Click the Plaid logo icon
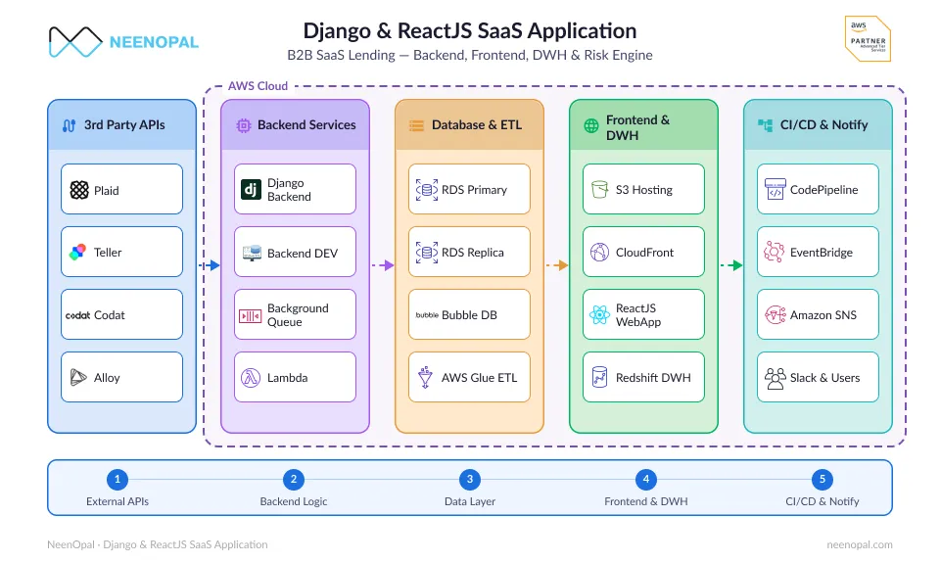Screen dimensions: 940x563 click(x=79, y=190)
